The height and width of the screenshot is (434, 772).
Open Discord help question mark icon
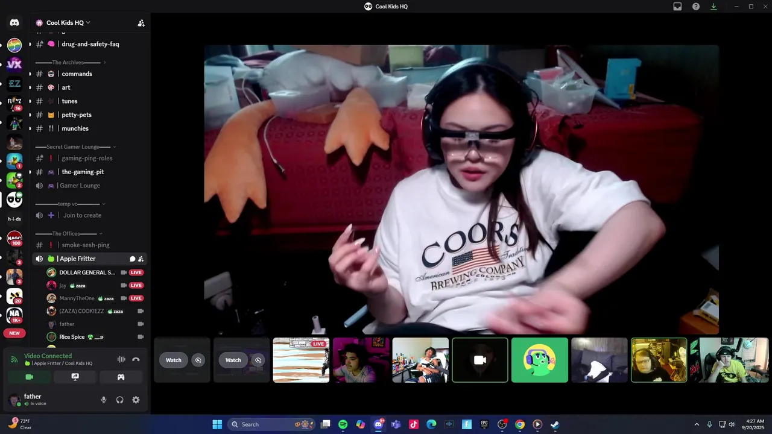point(696,7)
